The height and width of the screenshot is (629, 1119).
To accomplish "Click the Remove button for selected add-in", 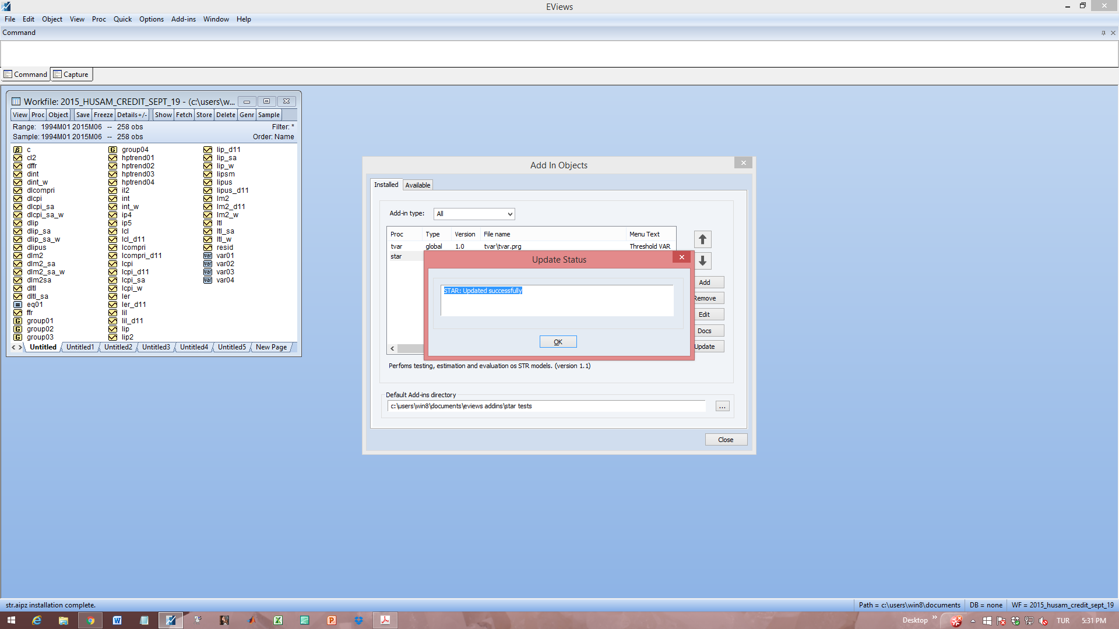I will 705,298.
